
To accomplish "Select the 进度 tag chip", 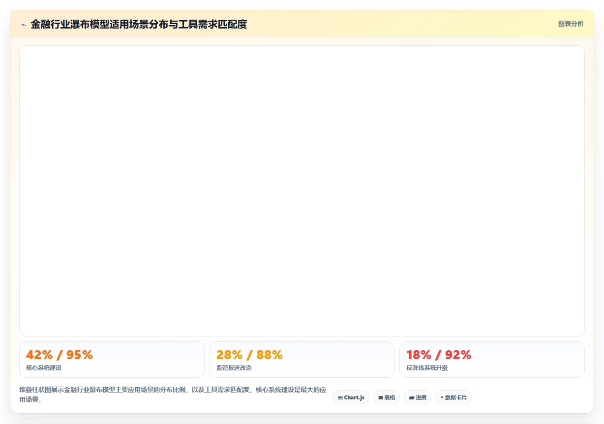I will pos(418,397).
